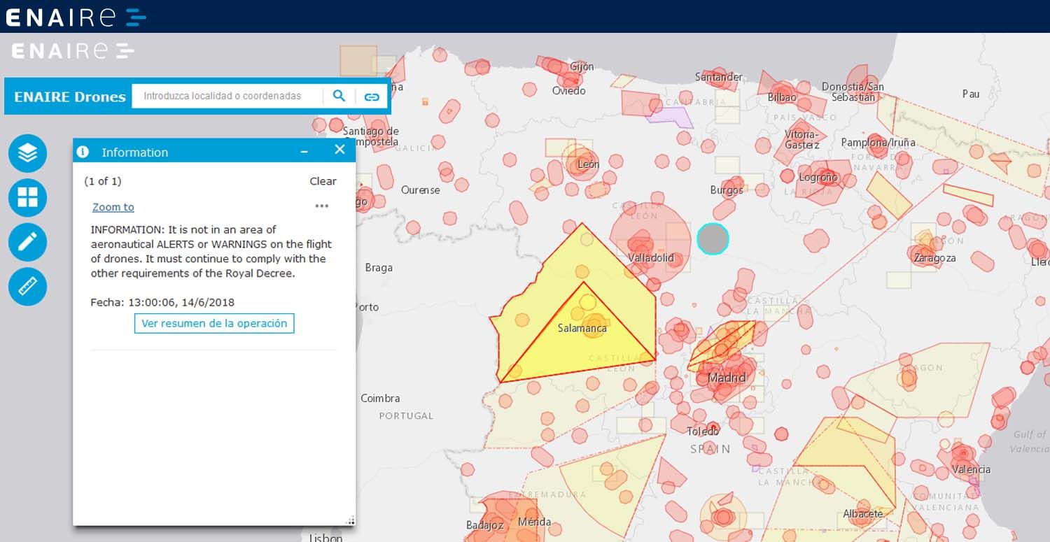Click the Mérida label on map
1050x542 pixels.
[534, 522]
